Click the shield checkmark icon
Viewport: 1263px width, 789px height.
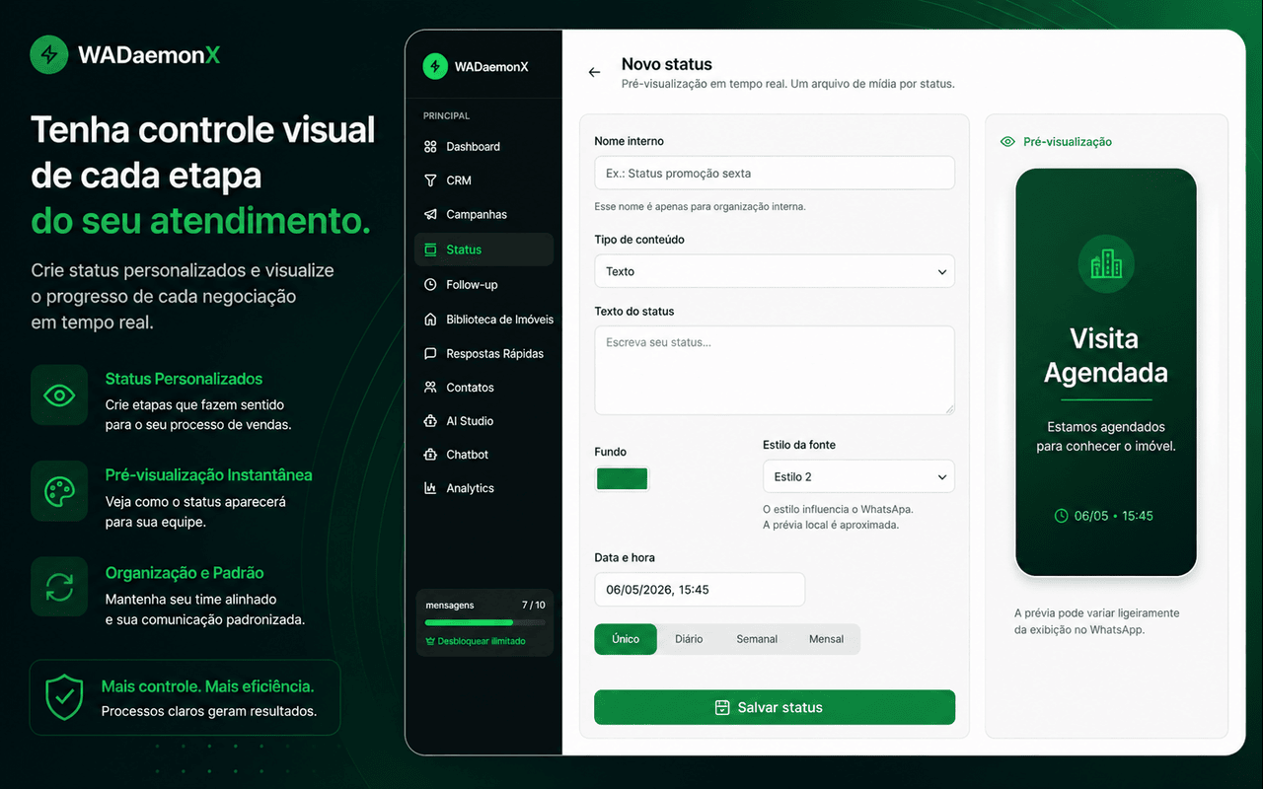coord(65,698)
